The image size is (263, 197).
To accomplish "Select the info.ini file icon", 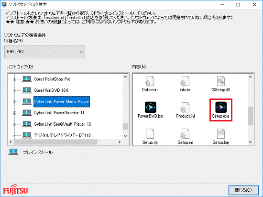I will click(185, 81).
